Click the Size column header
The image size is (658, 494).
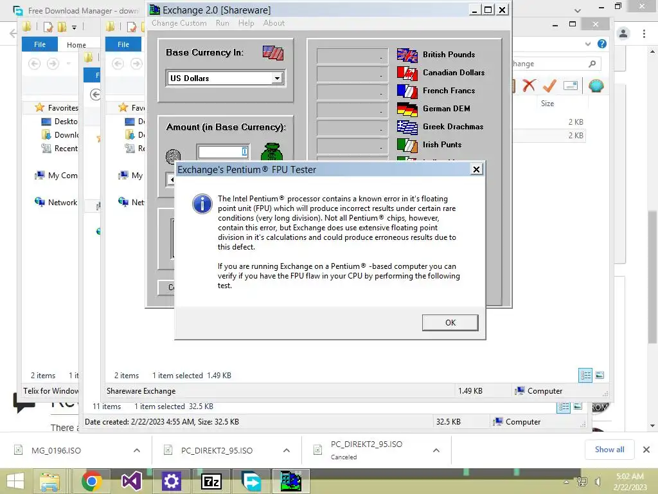pos(547,104)
